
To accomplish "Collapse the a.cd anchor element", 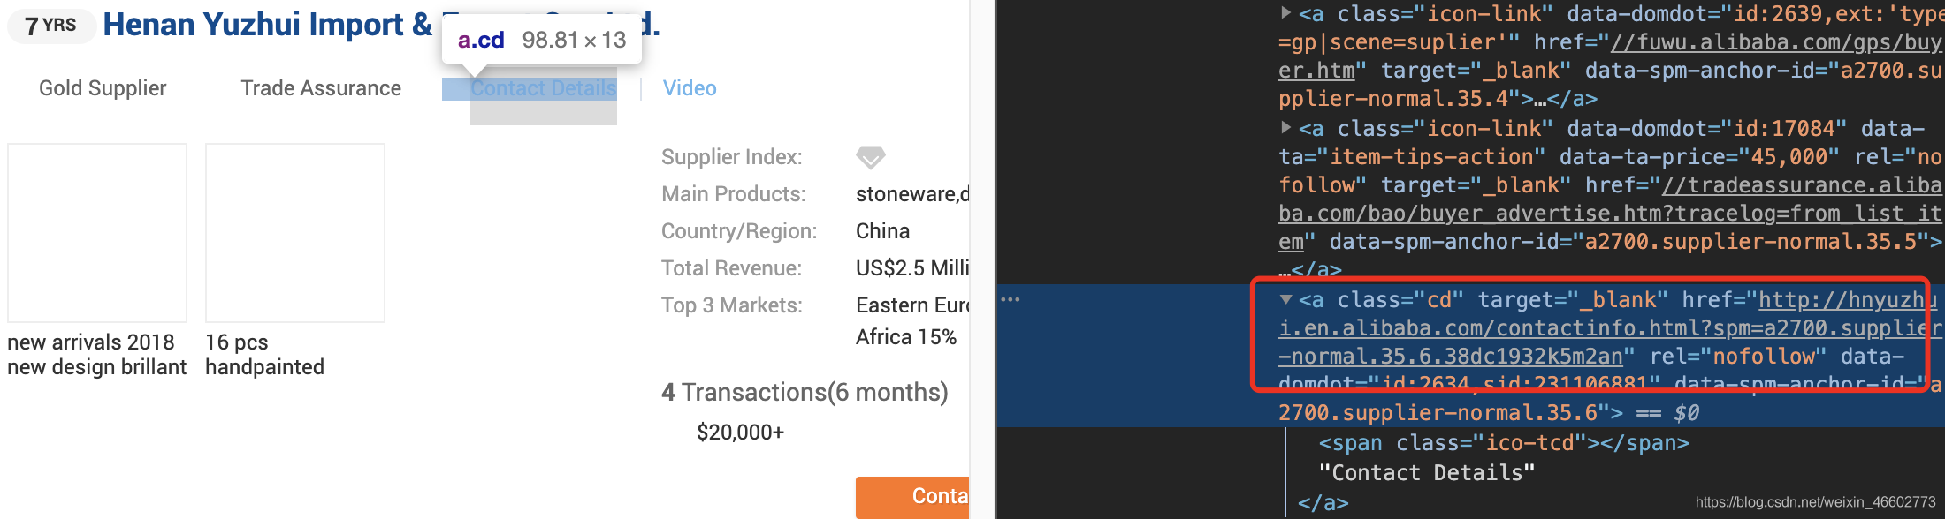I will point(1286,300).
